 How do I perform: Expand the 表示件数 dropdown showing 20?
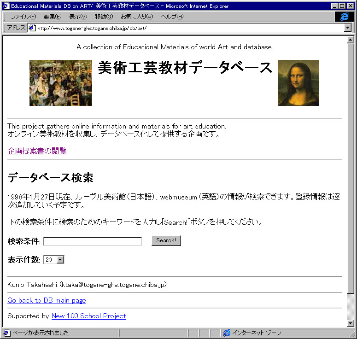coord(54,259)
